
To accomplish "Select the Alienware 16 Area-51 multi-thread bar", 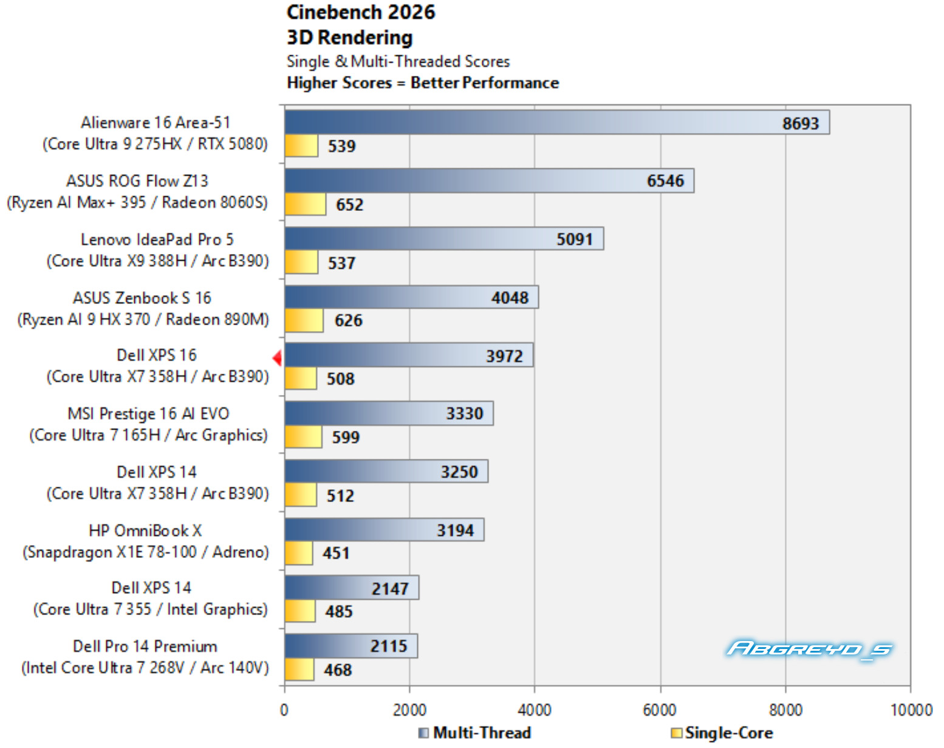I will tap(557, 122).
